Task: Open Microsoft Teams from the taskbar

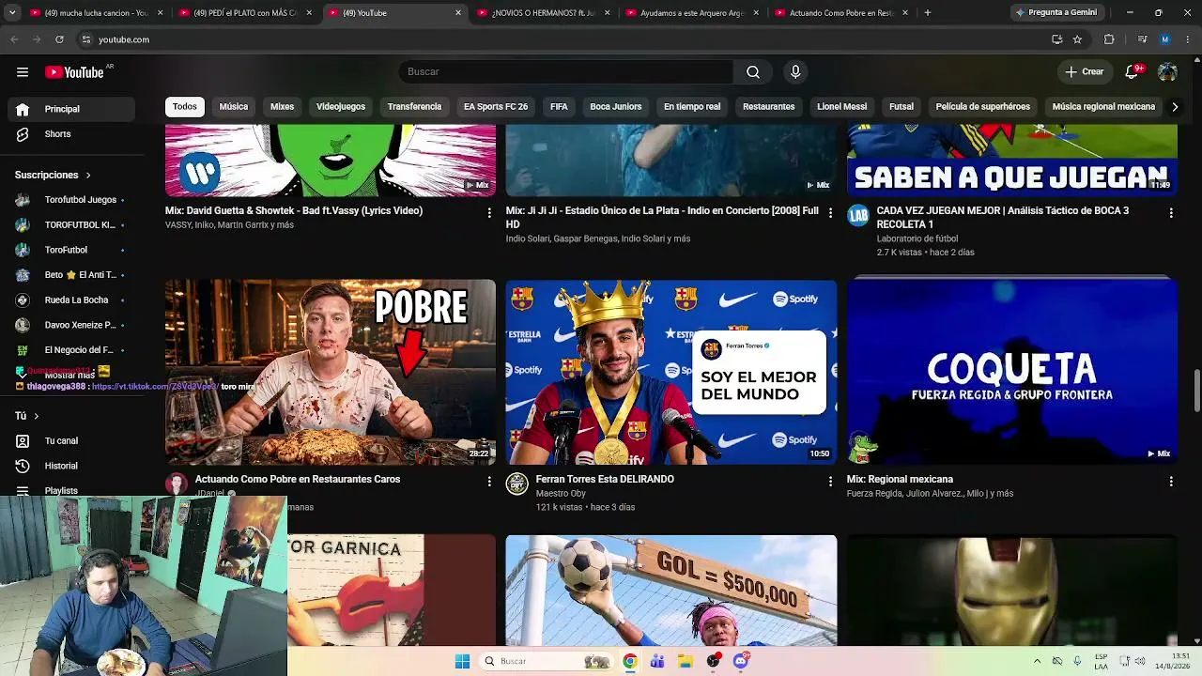Action: coord(657,661)
